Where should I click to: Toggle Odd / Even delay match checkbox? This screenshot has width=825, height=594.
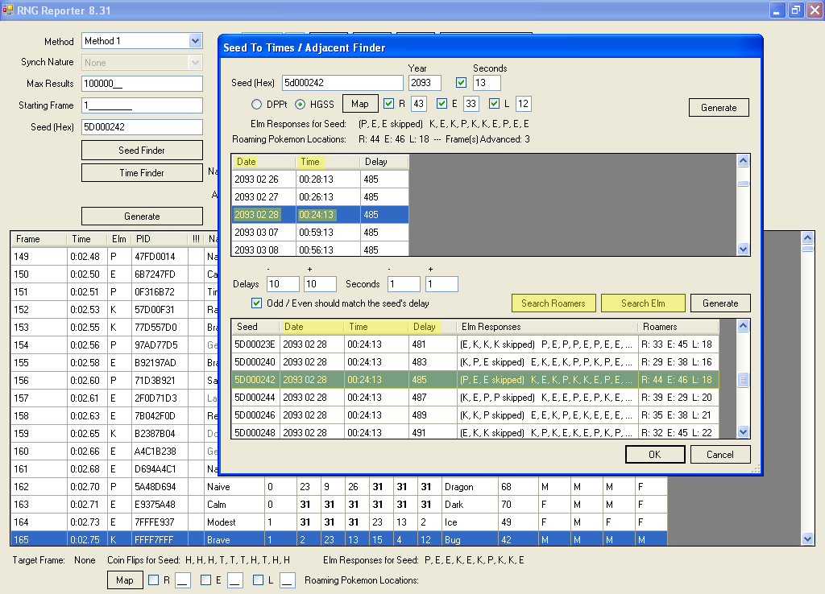(257, 303)
